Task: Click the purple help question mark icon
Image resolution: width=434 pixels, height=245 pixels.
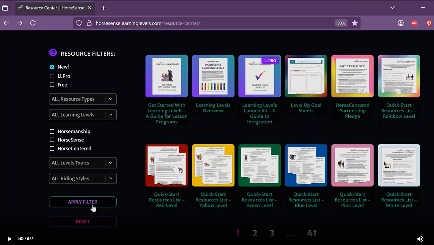Action: click(53, 52)
